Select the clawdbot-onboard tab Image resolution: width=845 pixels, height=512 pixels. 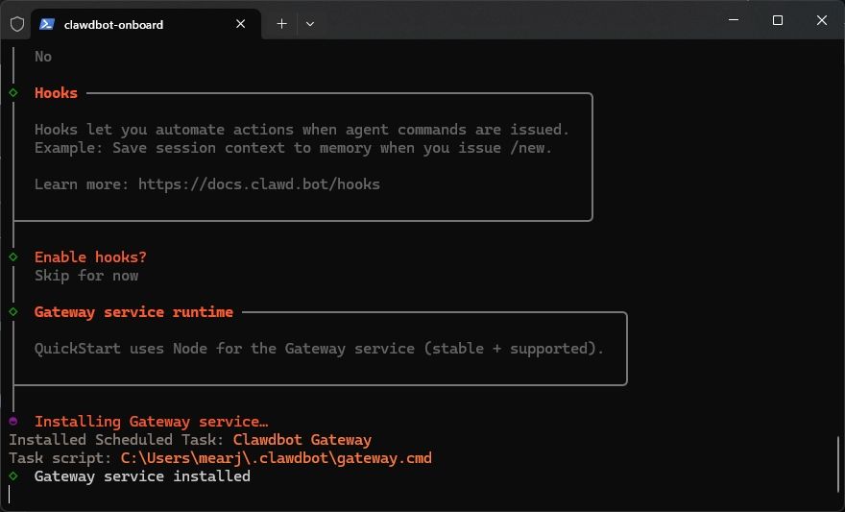[146, 24]
